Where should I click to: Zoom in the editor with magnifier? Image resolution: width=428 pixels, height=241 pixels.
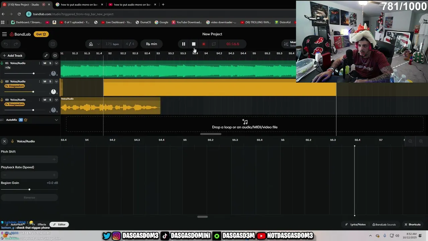pos(421,141)
